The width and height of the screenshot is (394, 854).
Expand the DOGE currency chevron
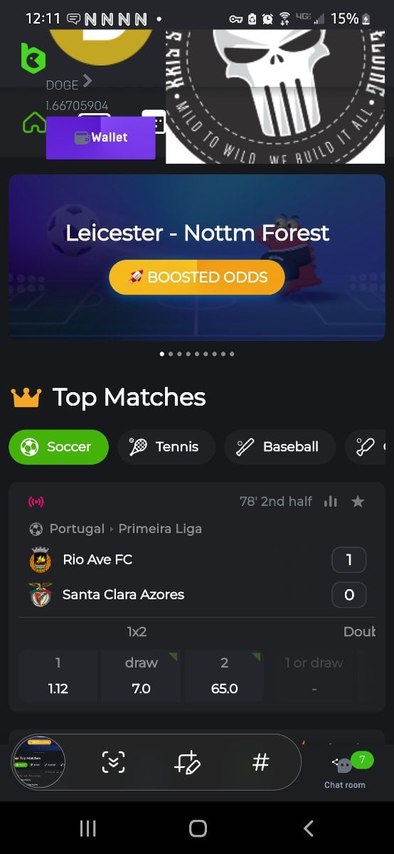87,81
